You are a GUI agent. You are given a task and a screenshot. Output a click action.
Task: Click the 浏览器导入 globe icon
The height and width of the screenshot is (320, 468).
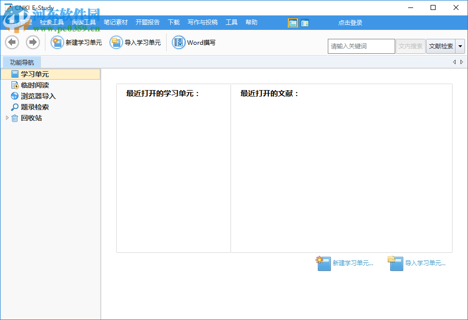[14, 96]
